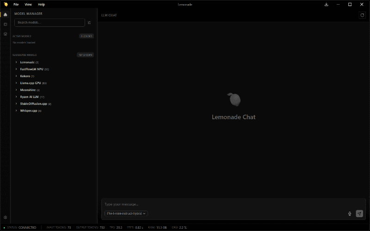
Task: Click the download icon in title bar
Action: point(327,5)
